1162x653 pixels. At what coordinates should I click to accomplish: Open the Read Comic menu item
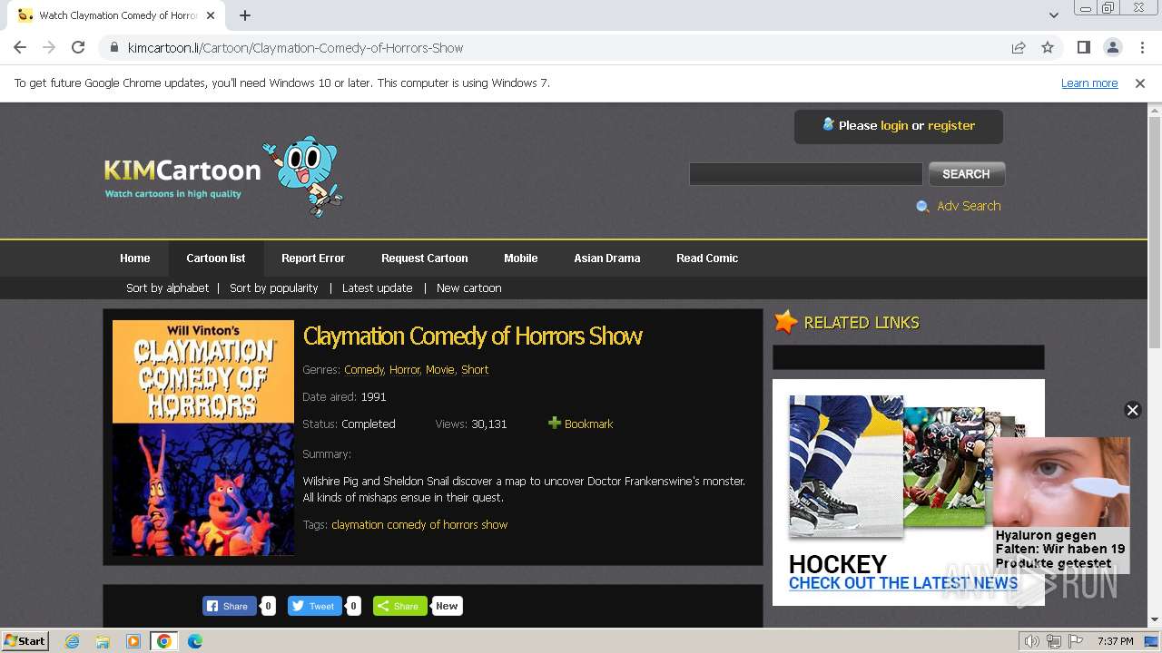click(707, 258)
